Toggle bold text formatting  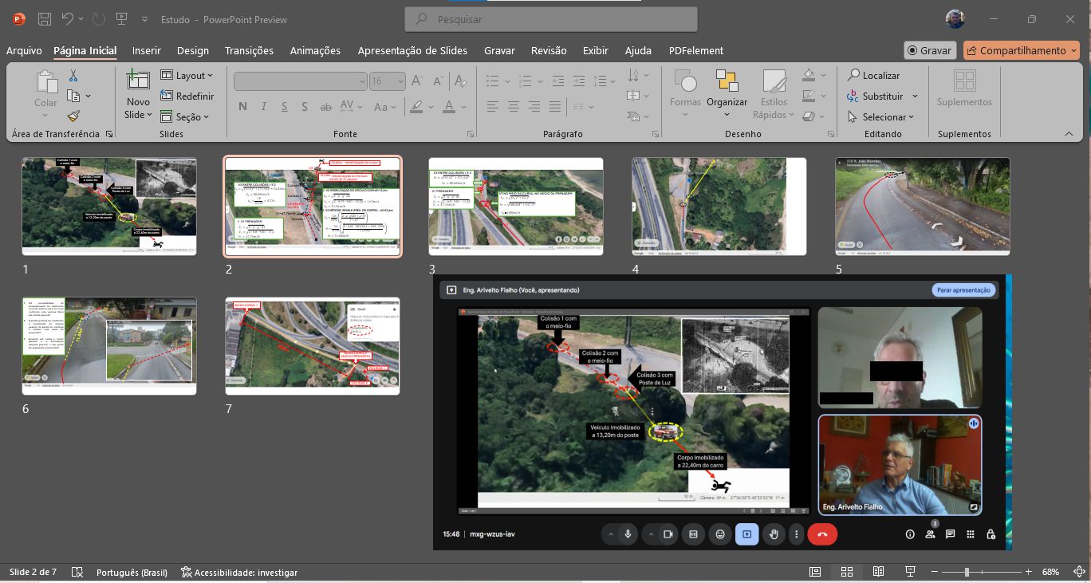point(242,107)
